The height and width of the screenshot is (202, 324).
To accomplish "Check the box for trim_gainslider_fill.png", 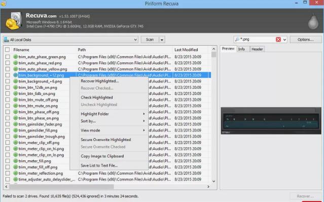I will [x=8, y=130].
